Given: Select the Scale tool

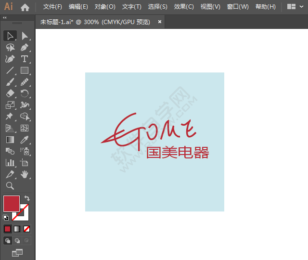Looking at the screenshot, I should coord(10,105).
